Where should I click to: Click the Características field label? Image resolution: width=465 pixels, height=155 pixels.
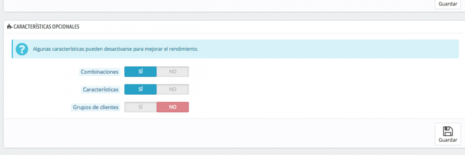pyautogui.click(x=101, y=89)
